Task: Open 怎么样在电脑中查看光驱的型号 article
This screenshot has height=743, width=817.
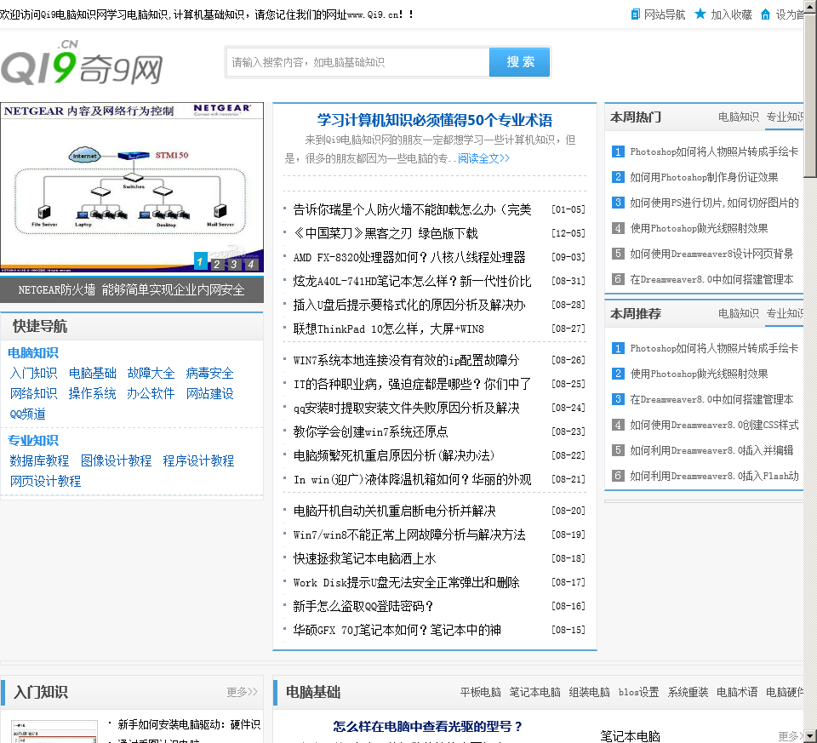Action: tap(427, 726)
